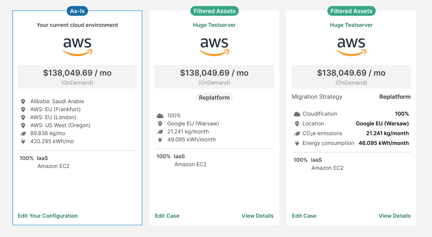Image resolution: width=432 pixels, height=237 pixels.
Task: Click the leaf icon beside 21.241 kg/month, middle card
Action: click(160, 132)
